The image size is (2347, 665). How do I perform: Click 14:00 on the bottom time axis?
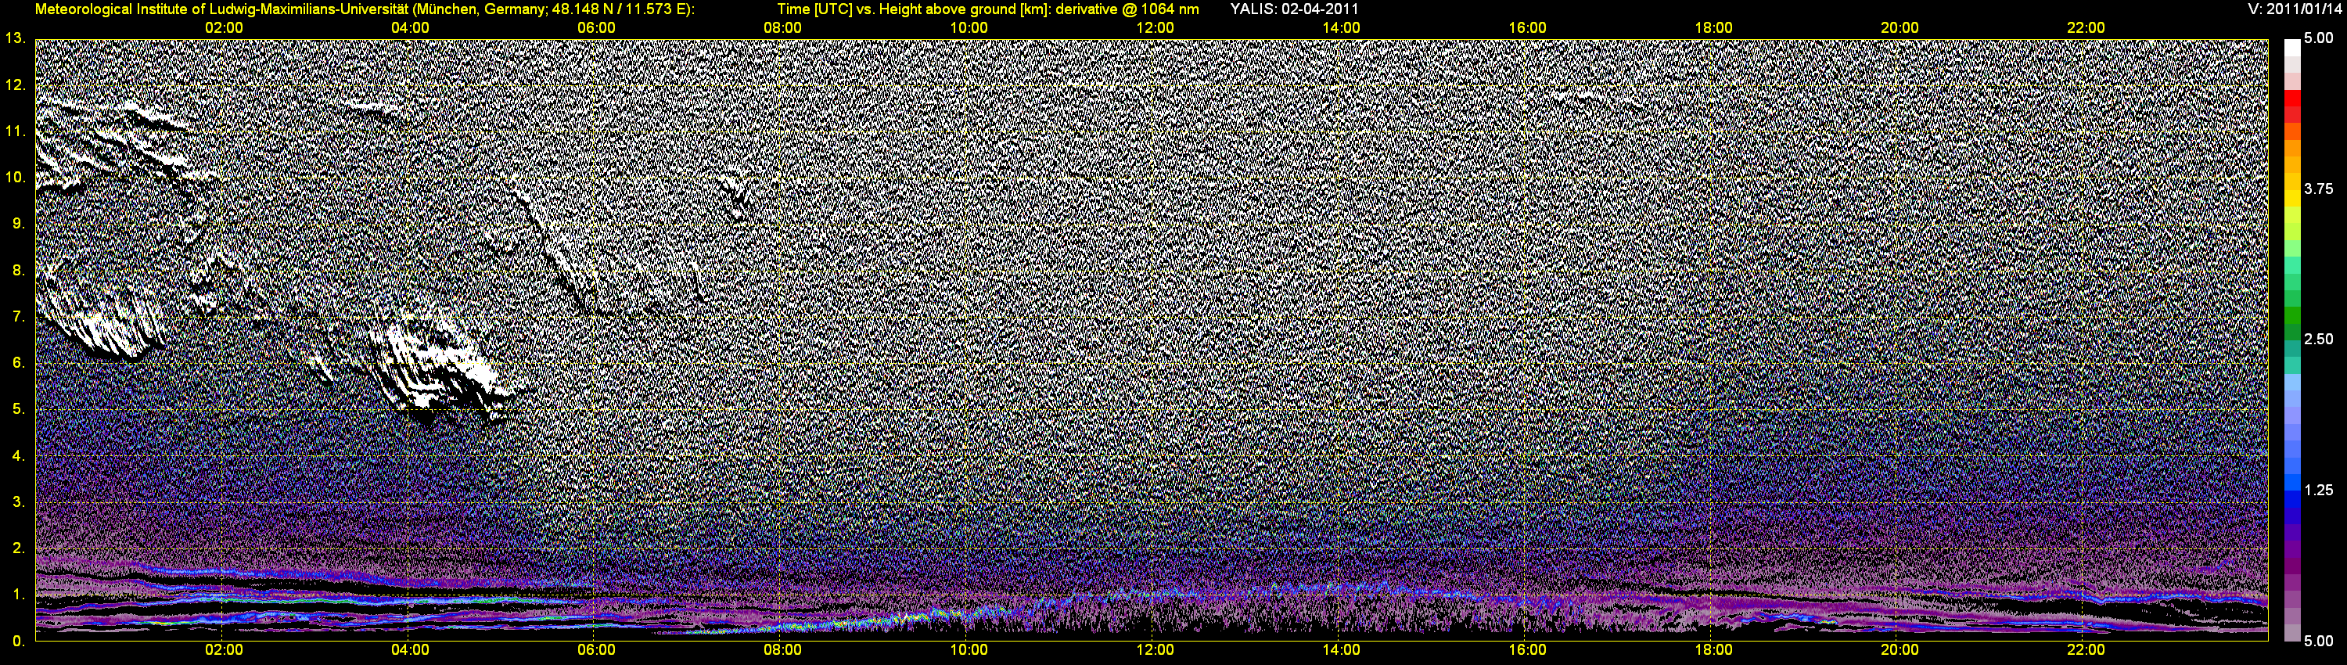[x=1341, y=649]
